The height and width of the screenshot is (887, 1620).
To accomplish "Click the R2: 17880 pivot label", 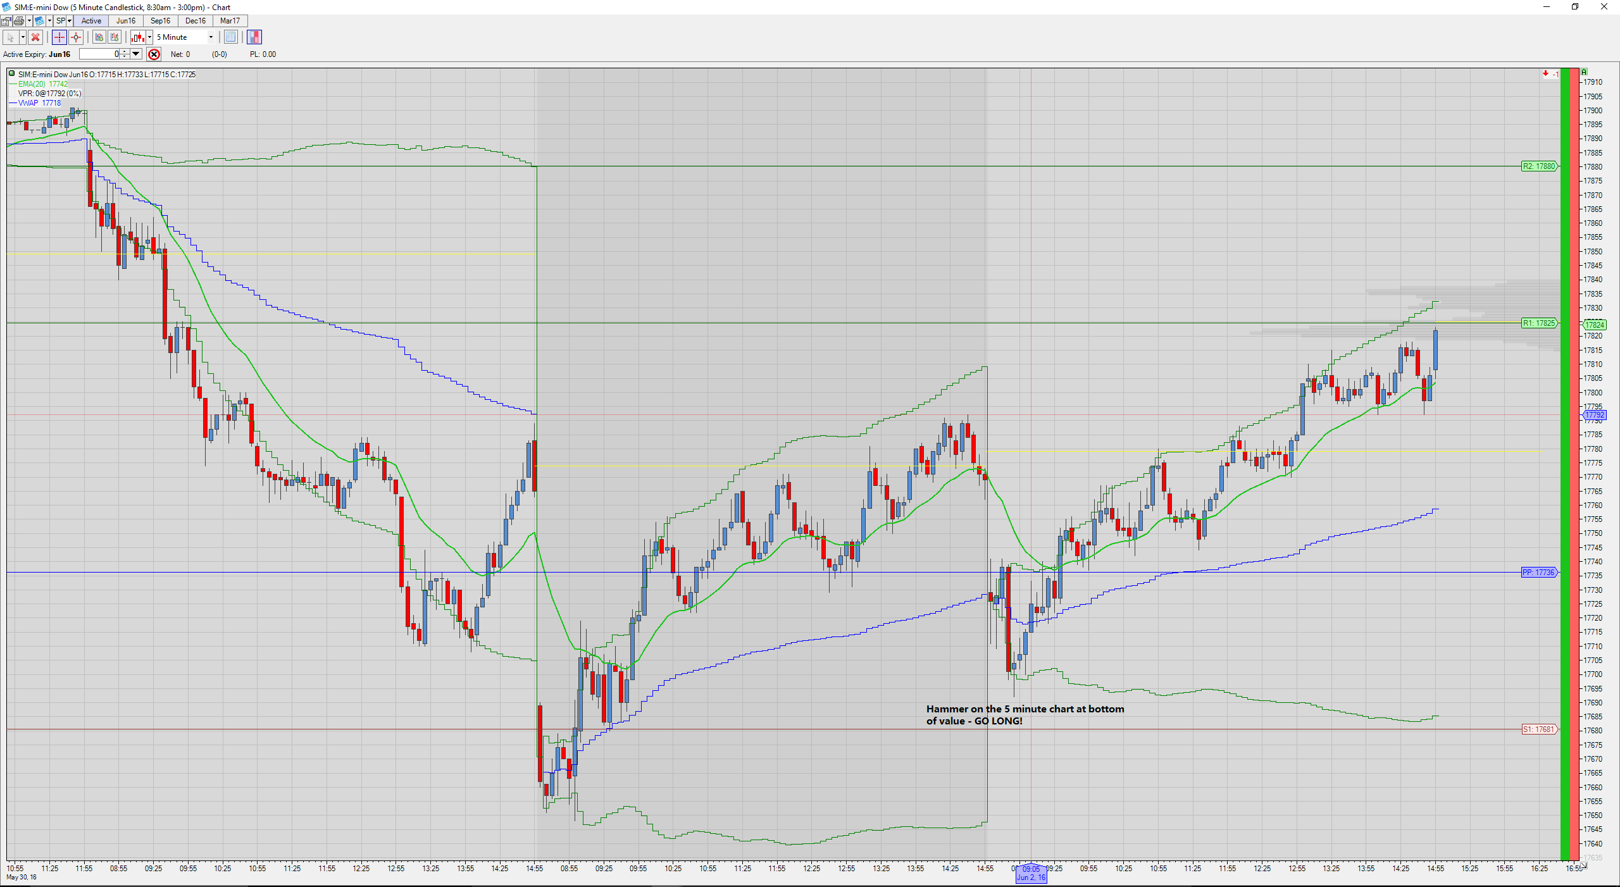I will [x=1539, y=166].
